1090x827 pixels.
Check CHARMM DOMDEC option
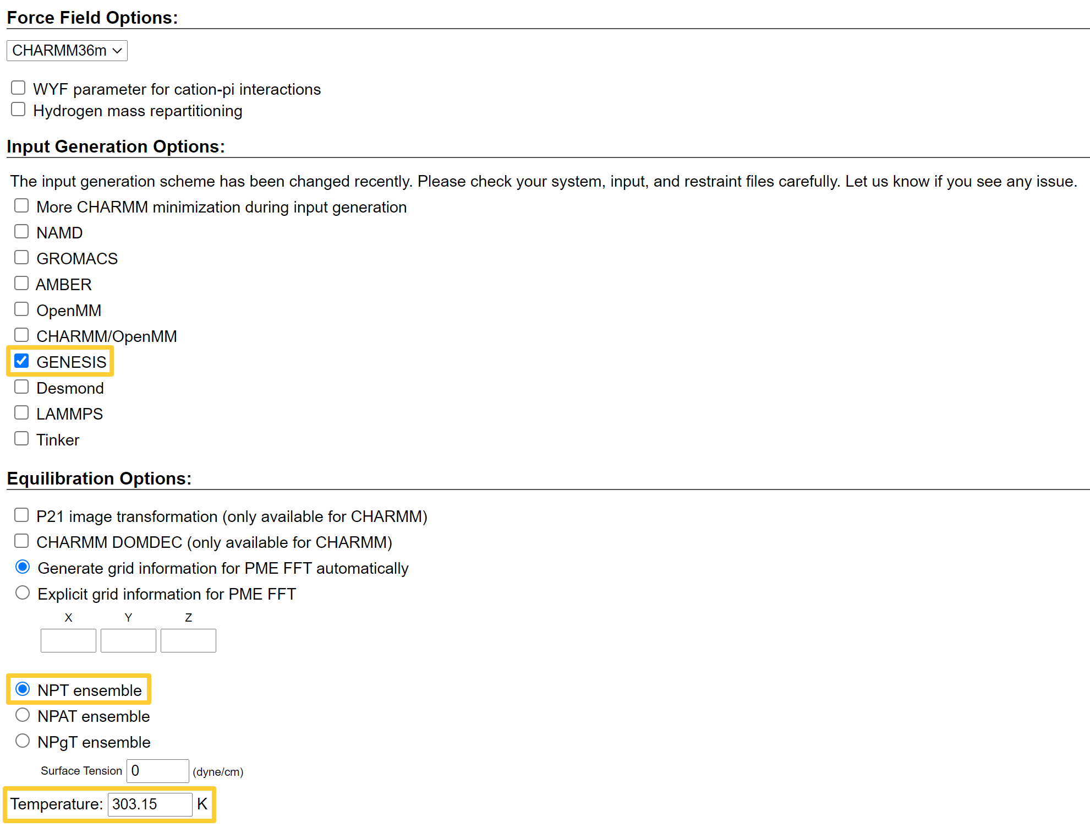tap(21, 541)
